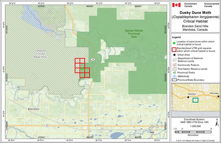Click the Highway 2 route shield marker

pos(46,126)
